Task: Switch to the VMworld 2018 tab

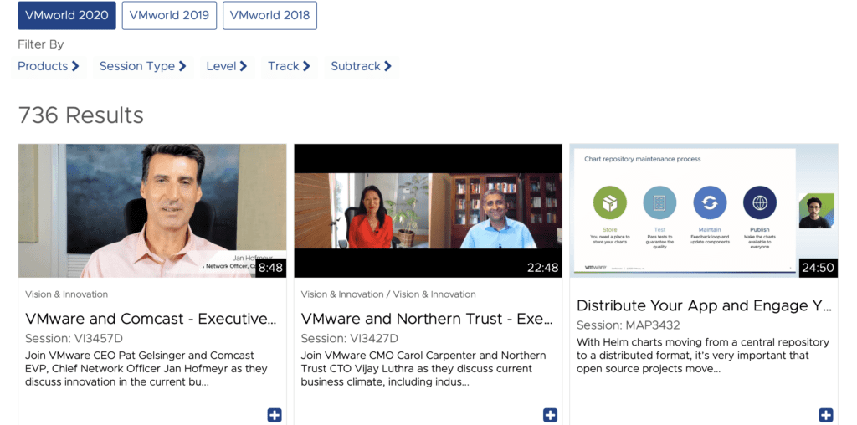Action: (270, 15)
